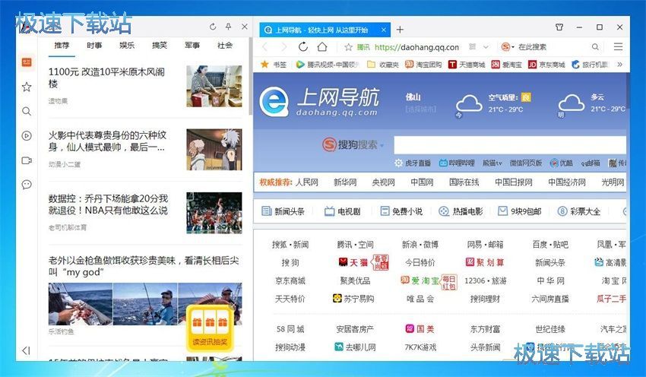The height and width of the screenshot is (377, 646).
Task: Open the camera recorder icon in sidebar
Action: tap(27, 160)
